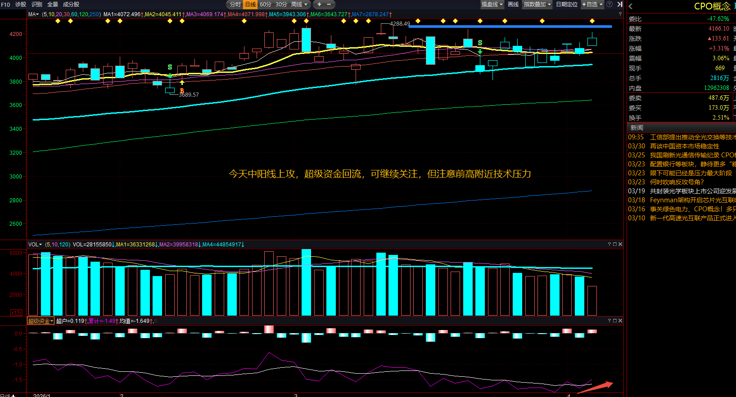The width and height of the screenshot is (736, 397).
Task: Open the 成分股 menu item
Action: click(x=71, y=4)
